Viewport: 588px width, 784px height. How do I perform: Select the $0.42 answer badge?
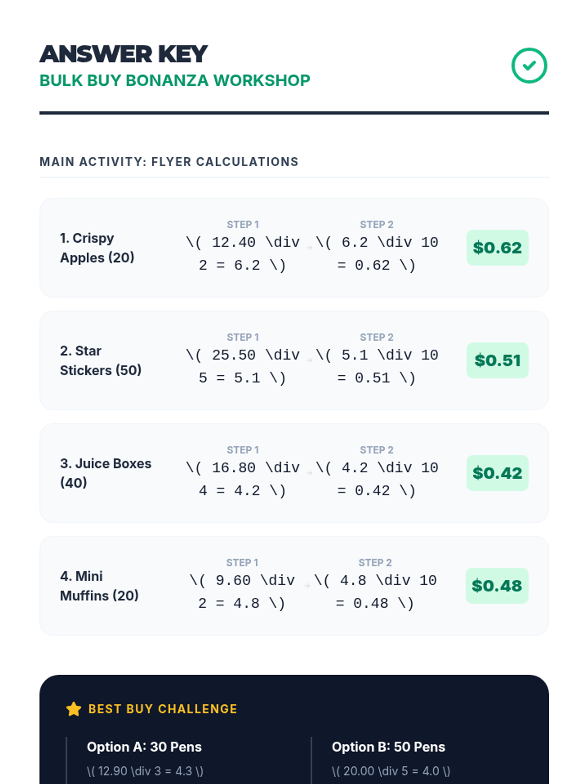tap(497, 473)
